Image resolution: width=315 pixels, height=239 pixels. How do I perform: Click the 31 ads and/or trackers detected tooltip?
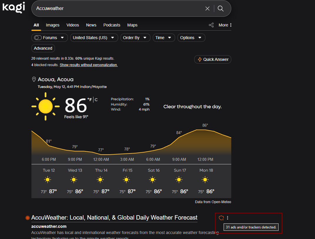(x=251, y=227)
